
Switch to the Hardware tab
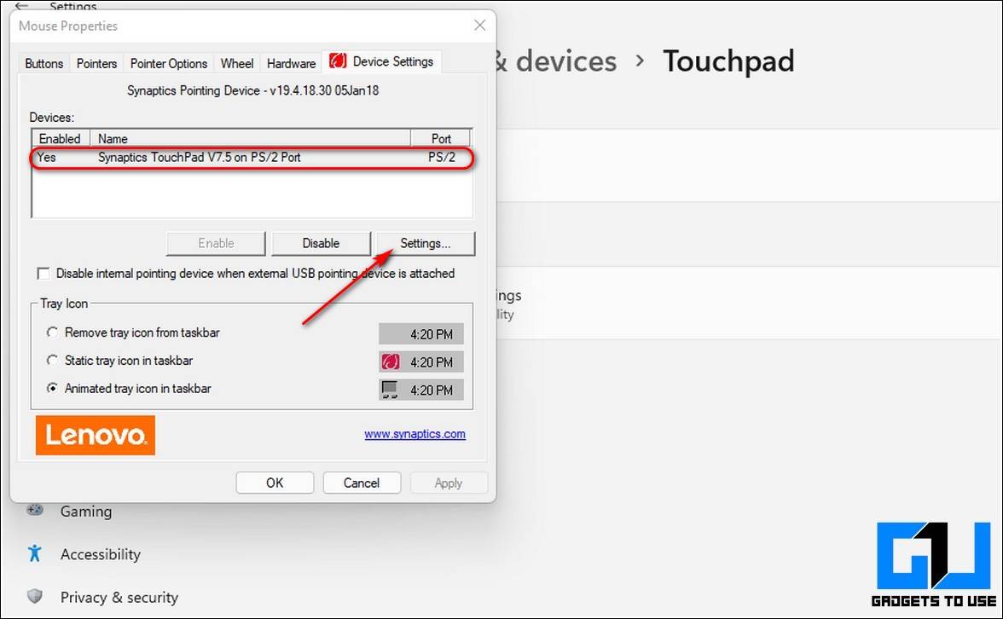pyautogui.click(x=291, y=63)
